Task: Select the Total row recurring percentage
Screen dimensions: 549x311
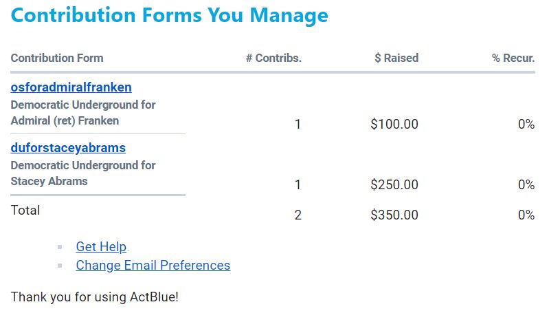Action: 526,215
